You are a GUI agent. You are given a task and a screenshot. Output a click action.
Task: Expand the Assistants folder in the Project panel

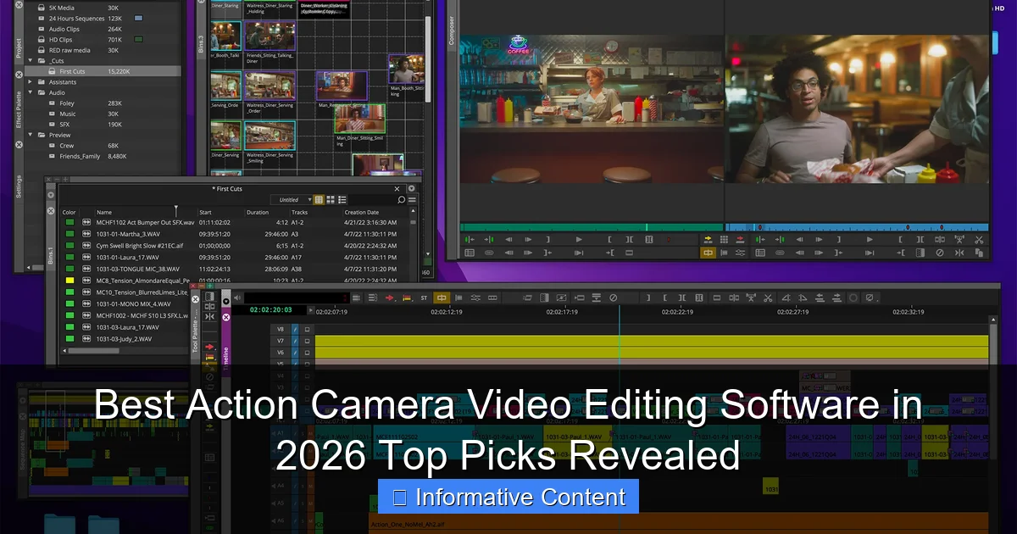[30, 81]
